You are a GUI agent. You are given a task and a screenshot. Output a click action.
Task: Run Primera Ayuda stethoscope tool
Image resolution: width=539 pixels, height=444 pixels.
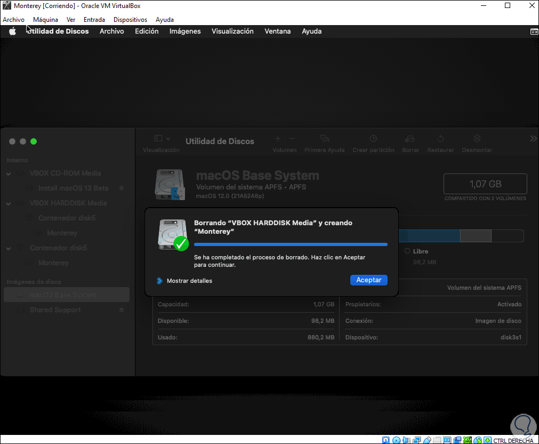coord(325,139)
